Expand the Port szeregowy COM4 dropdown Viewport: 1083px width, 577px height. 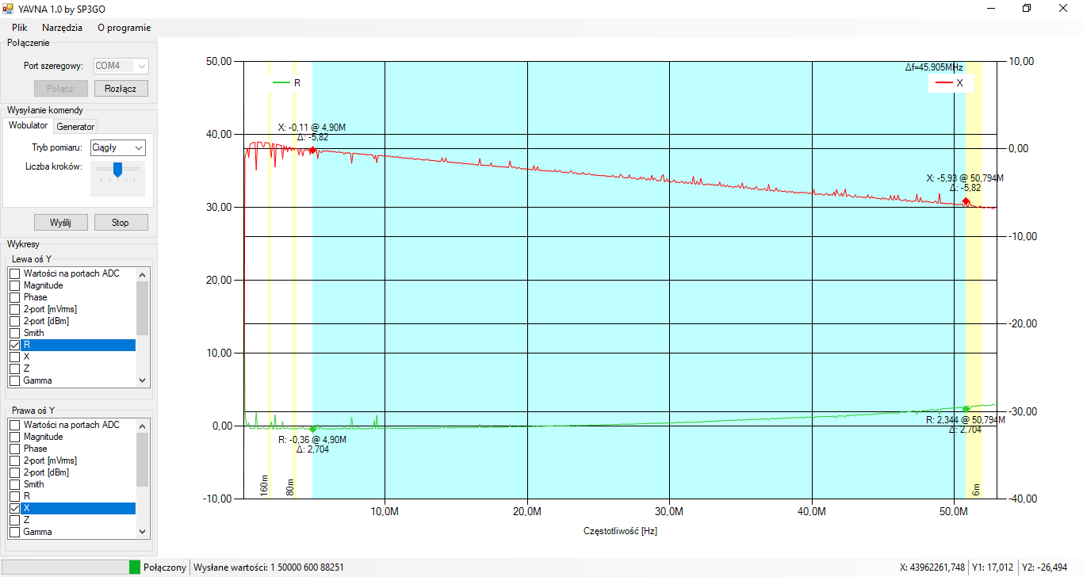tap(121, 66)
